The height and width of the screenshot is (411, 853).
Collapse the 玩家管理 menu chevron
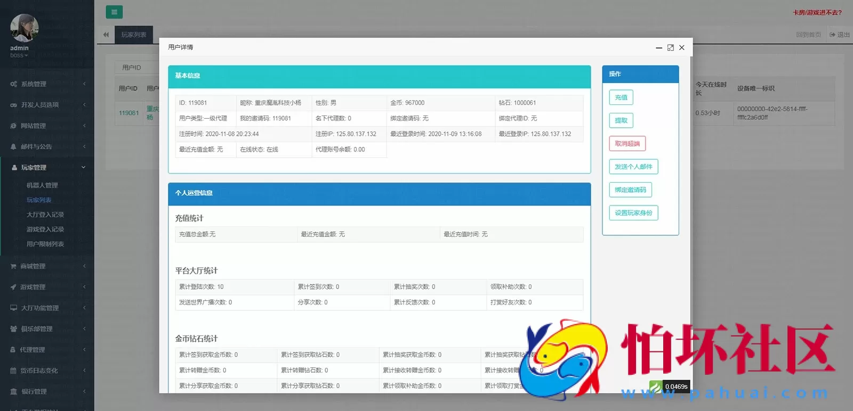tap(84, 167)
